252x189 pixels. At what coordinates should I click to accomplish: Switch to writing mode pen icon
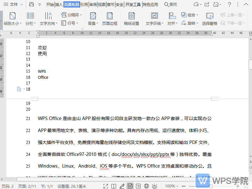(x=122, y=186)
